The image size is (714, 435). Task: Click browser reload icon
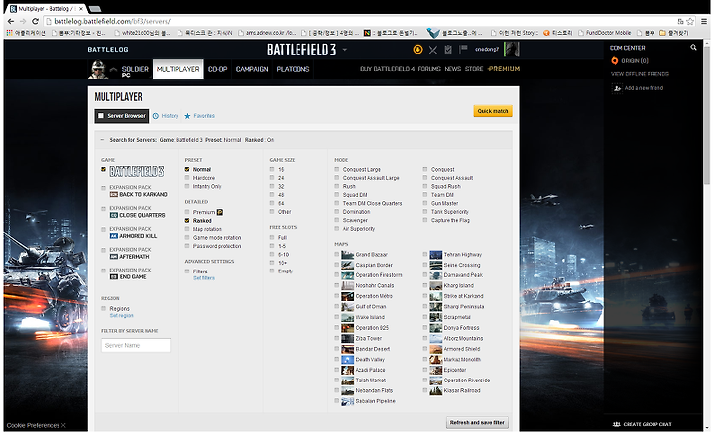[35, 21]
